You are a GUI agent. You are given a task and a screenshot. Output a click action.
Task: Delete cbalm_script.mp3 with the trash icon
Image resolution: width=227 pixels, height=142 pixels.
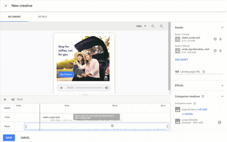click(220, 39)
